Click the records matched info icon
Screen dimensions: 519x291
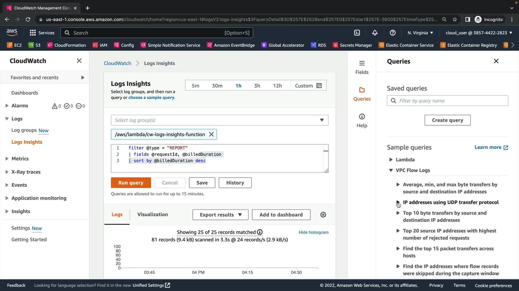[x=260, y=232]
